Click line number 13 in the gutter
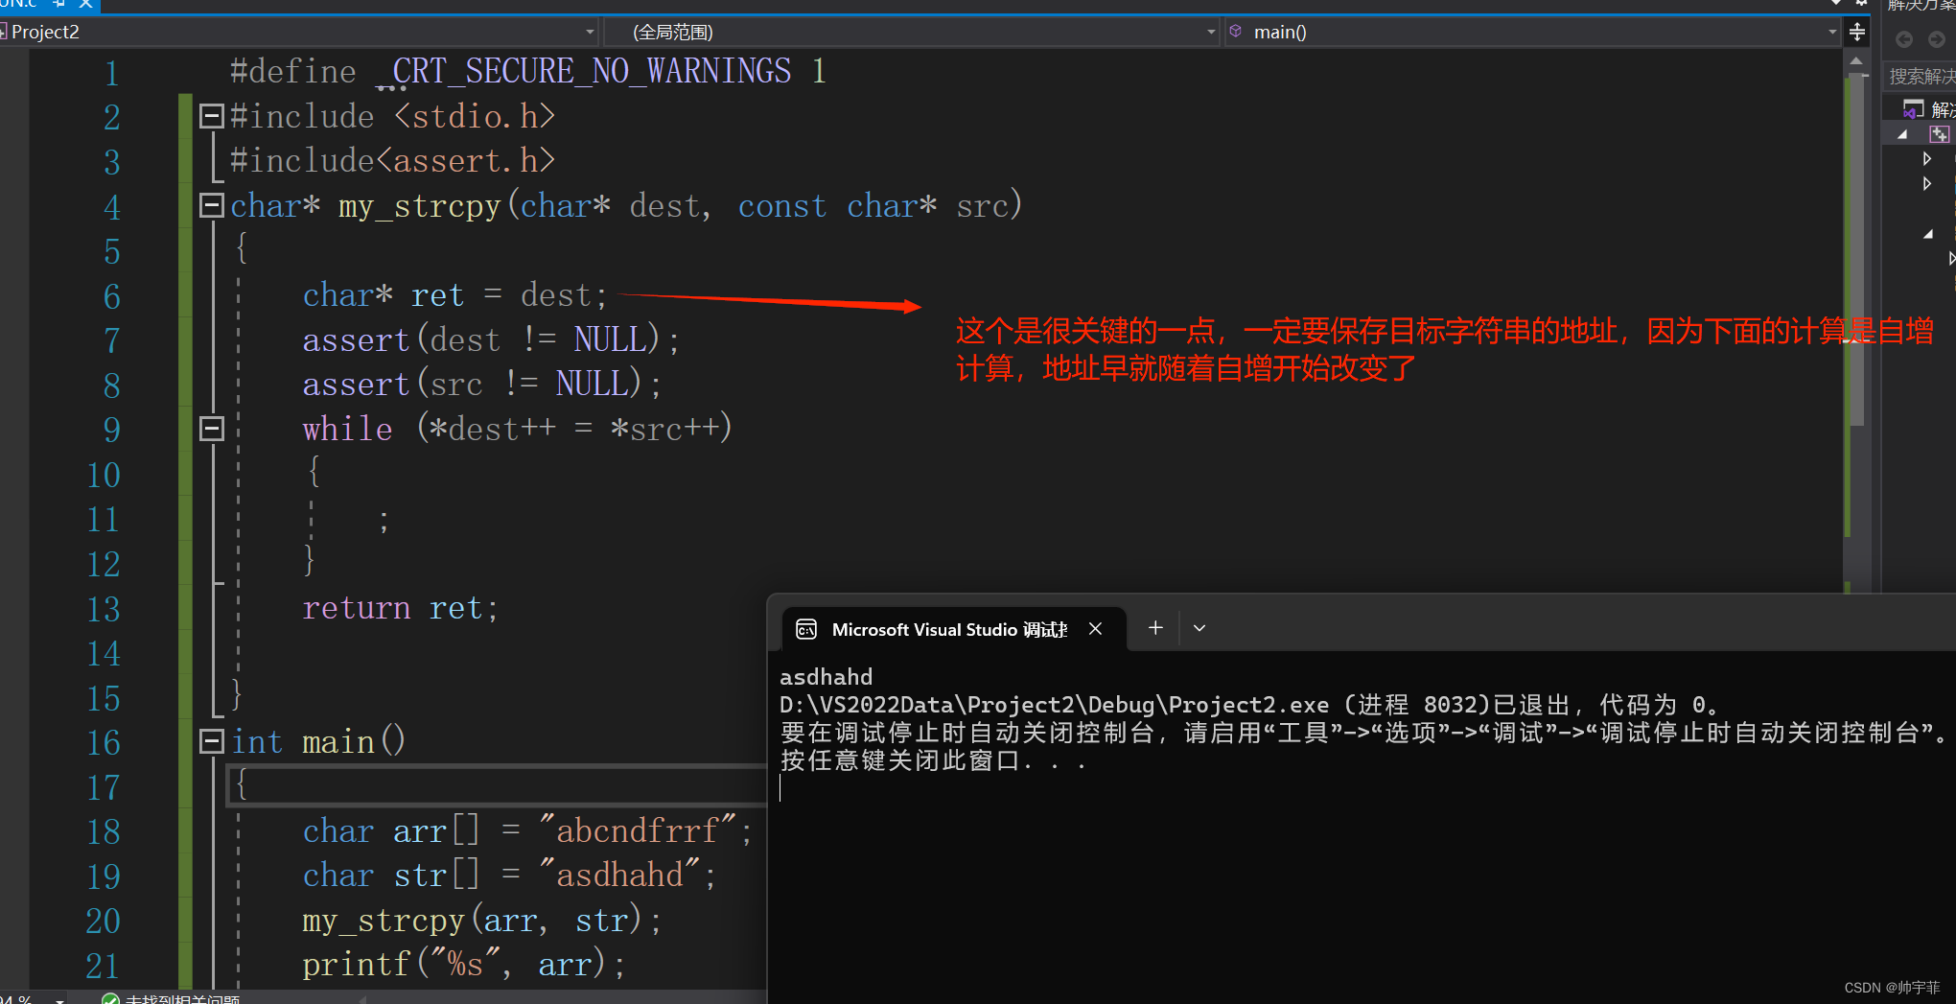Viewport: 1956px width, 1004px height. pos(104,609)
